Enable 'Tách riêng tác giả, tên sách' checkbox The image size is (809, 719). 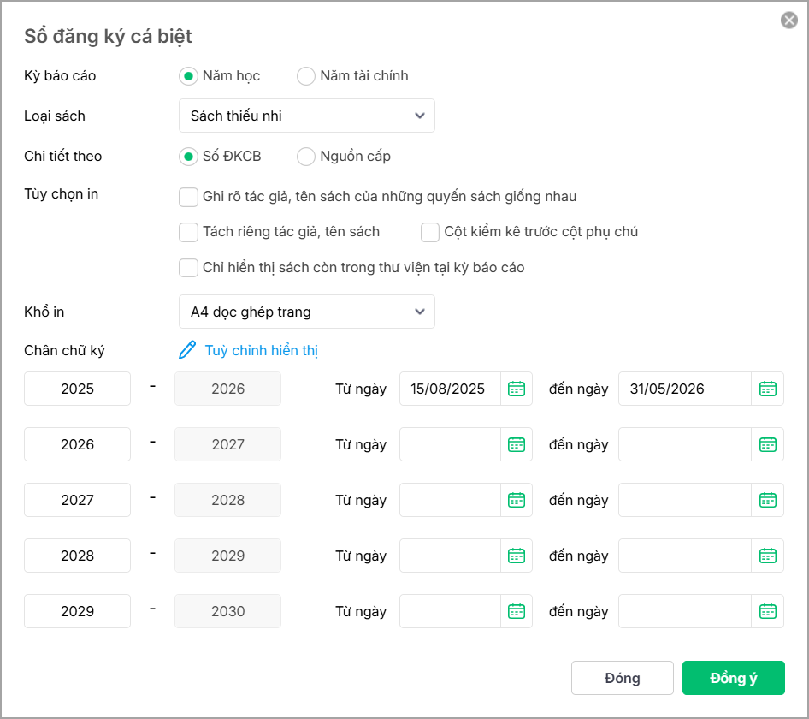tap(189, 232)
